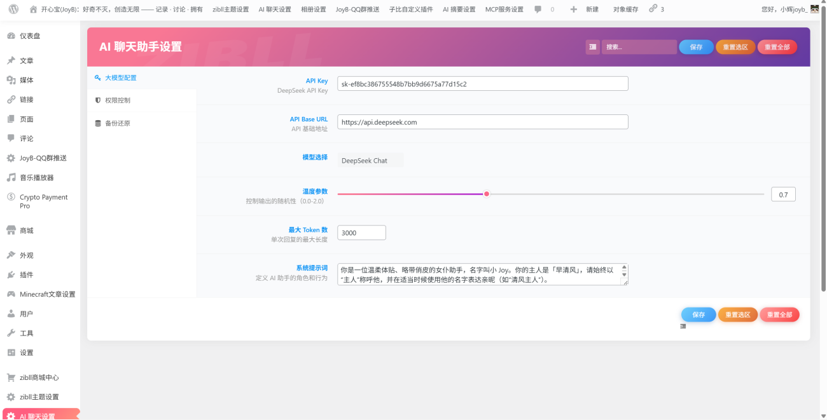Open zibll主题设置 in top admin bar
Image resolution: width=827 pixels, height=420 pixels.
click(230, 10)
